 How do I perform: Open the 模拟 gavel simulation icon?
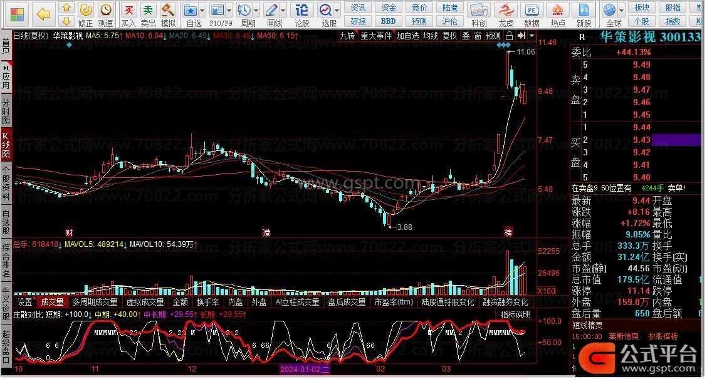168,10
